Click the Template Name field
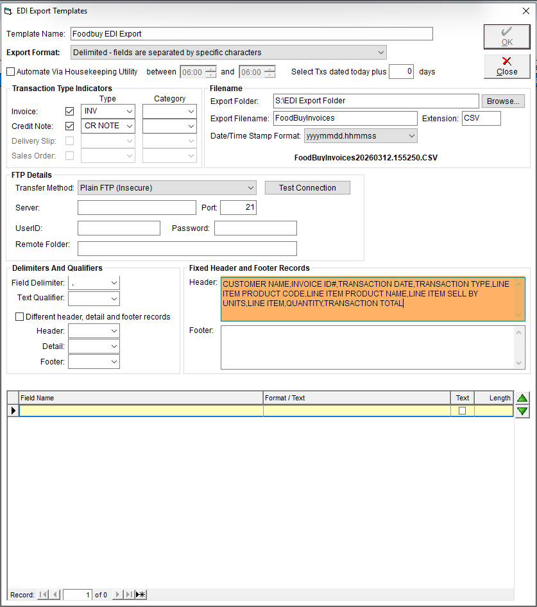The width and height of the screenshot is (537, 607). coord(251,33)
